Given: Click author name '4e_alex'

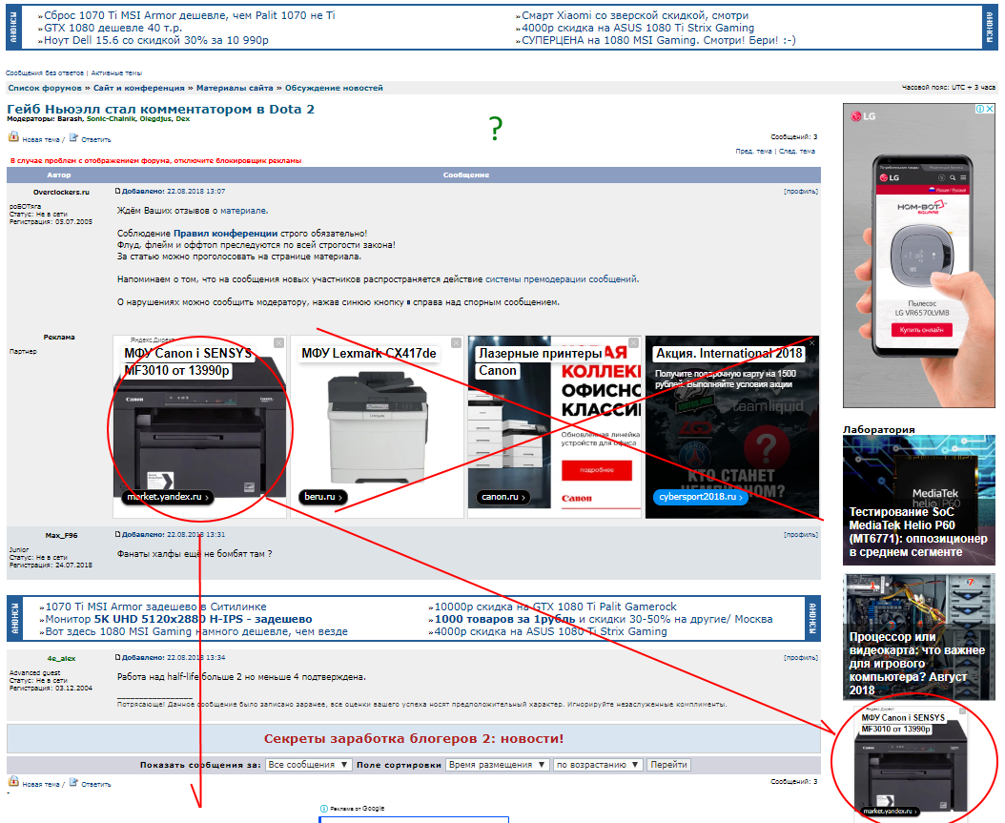Looking at the screenshot, I should pyautogui.click(x=61, y=658).
